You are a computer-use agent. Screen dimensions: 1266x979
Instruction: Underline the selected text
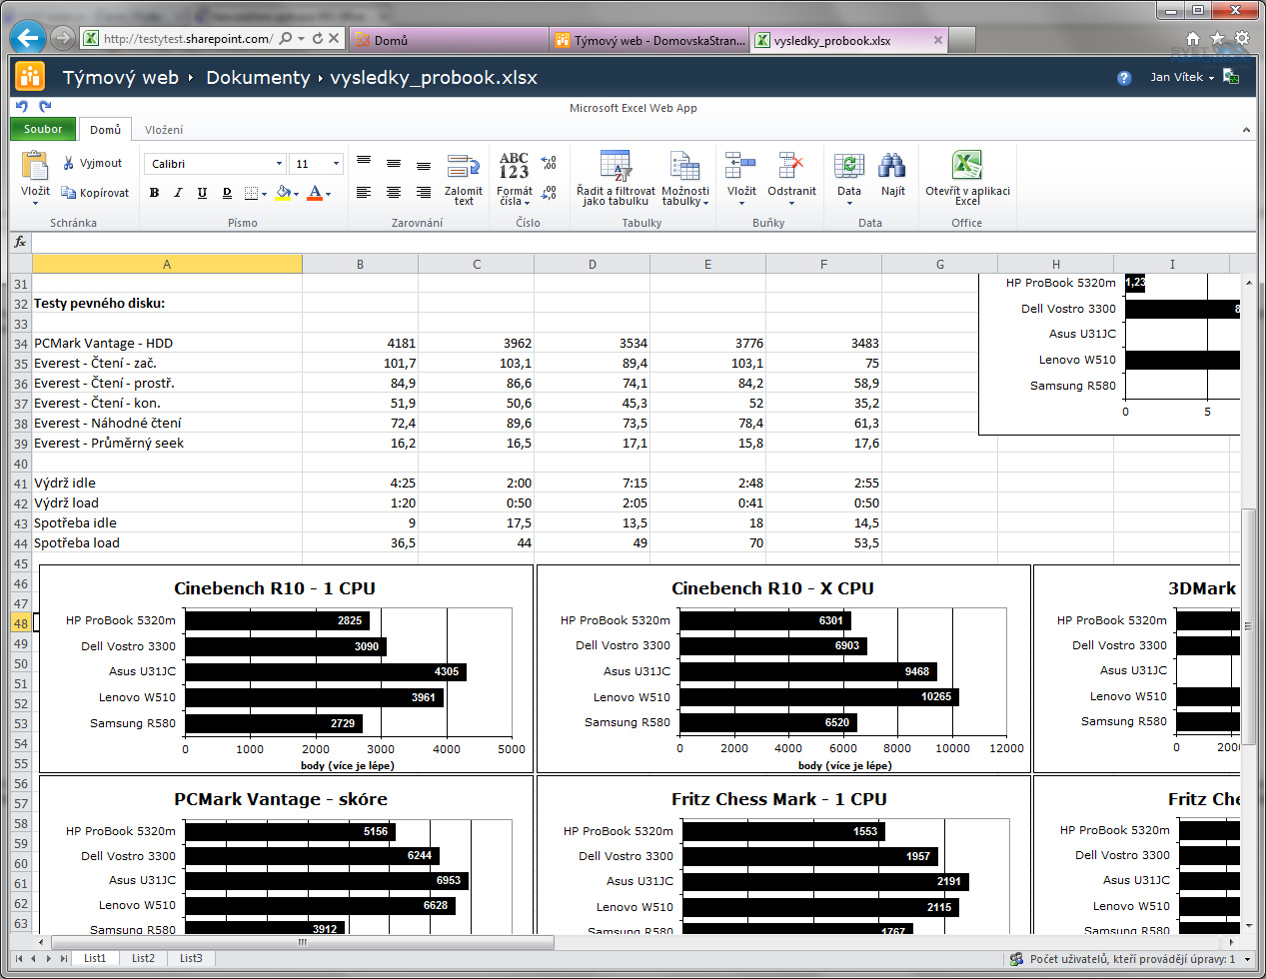[x=200, y=194]
